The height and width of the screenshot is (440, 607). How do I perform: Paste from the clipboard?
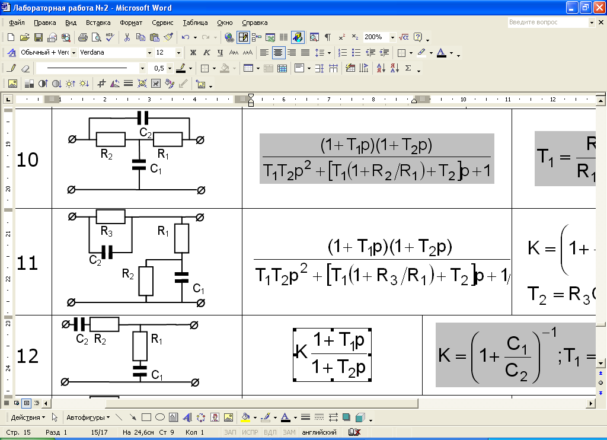click(x=155, y=37)
